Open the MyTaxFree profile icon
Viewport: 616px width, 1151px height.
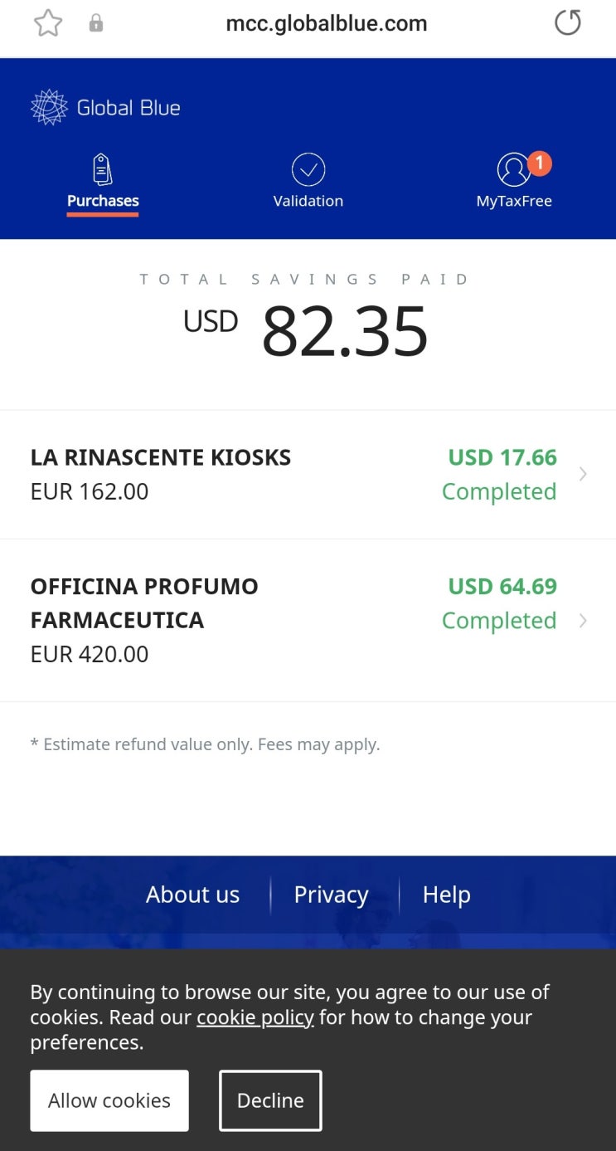click(513, 170)
